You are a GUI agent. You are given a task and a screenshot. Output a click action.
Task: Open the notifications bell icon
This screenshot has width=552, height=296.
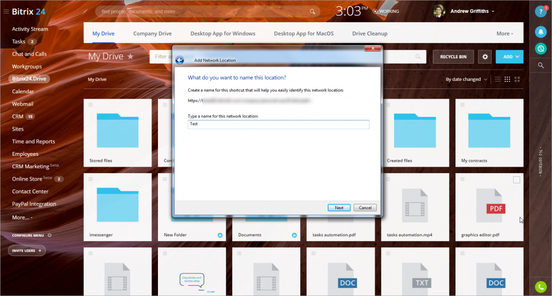click(x=540, y=32)
